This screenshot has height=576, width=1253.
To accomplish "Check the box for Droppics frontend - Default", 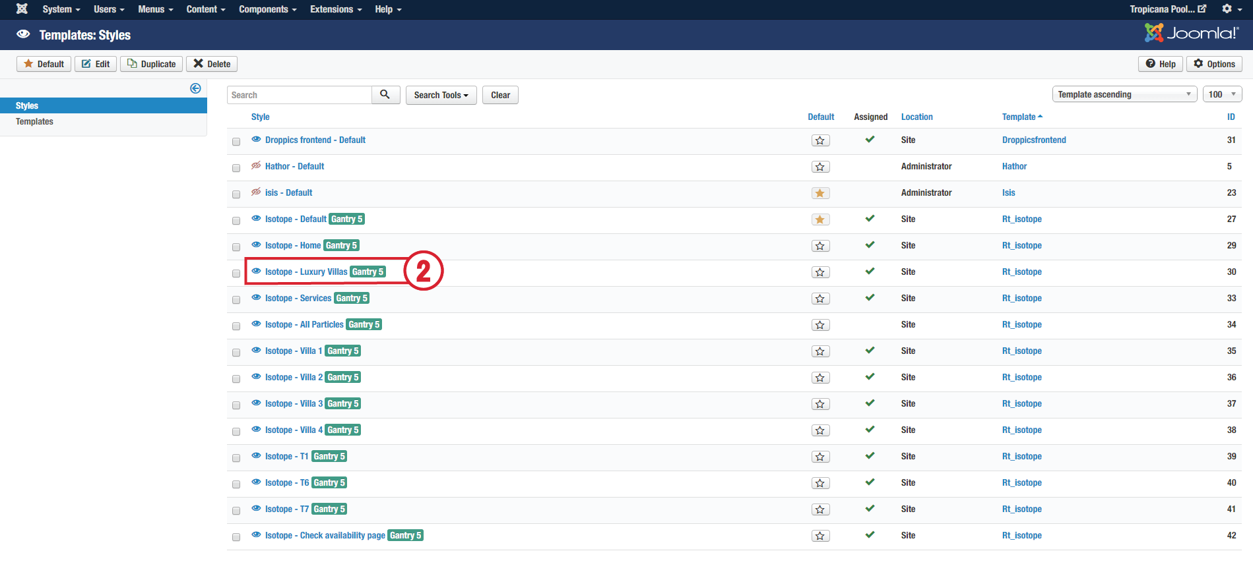I will pyautogui.click(x=236, y=142).
